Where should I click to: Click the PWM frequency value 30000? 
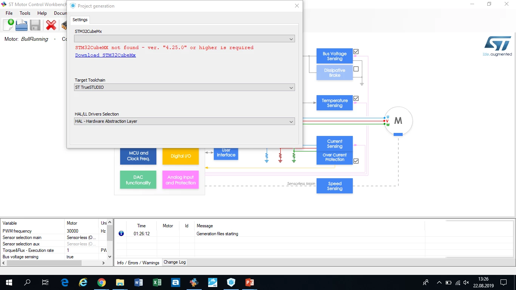click(73, 231)
